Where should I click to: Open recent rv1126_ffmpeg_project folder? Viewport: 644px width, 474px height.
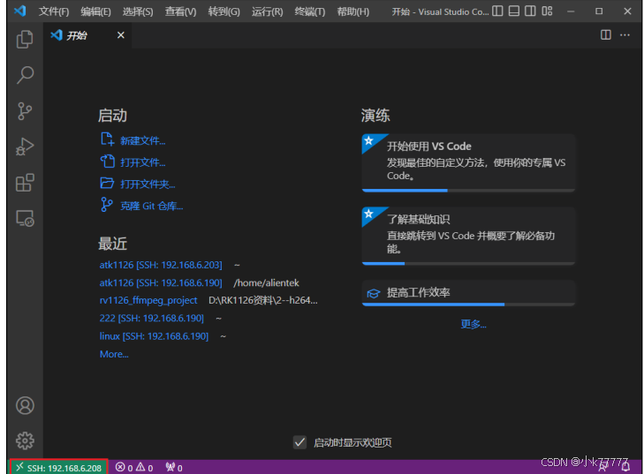coord(148,300)
